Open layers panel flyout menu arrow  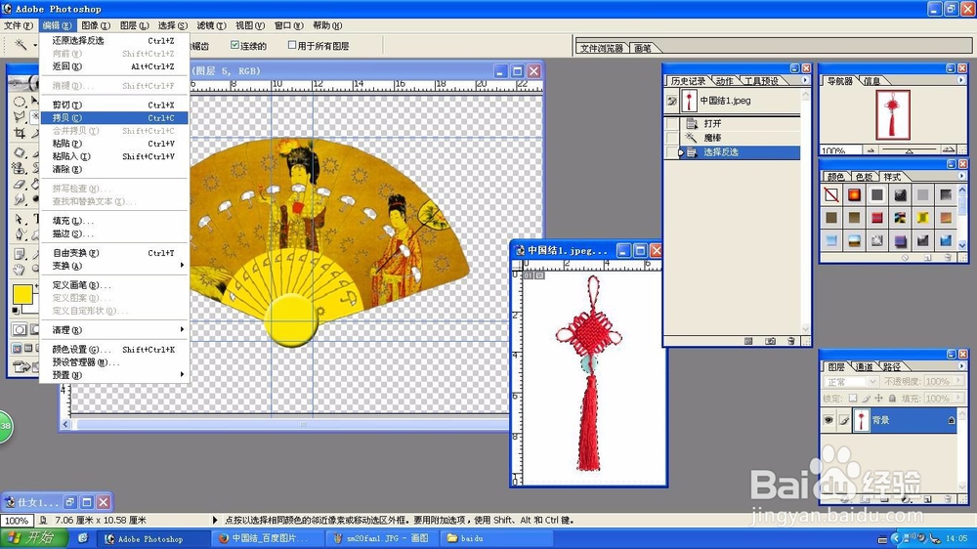(x=960, y=366)
